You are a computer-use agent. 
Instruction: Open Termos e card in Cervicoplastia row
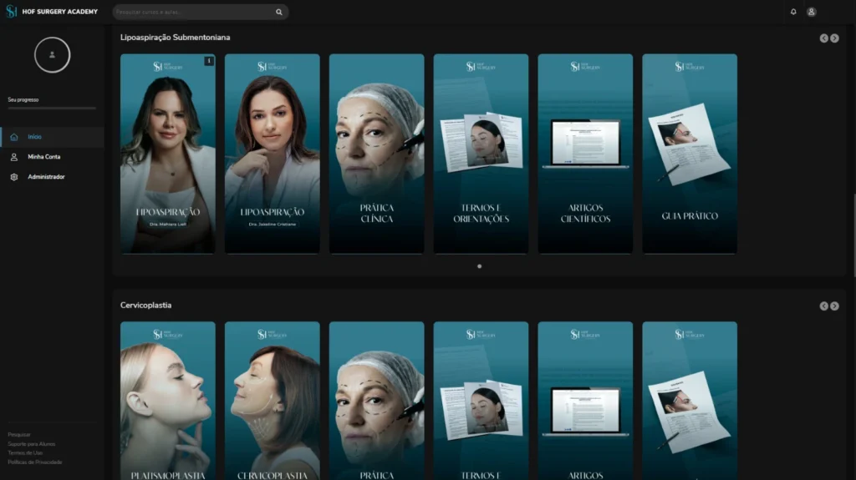(481, 401)
